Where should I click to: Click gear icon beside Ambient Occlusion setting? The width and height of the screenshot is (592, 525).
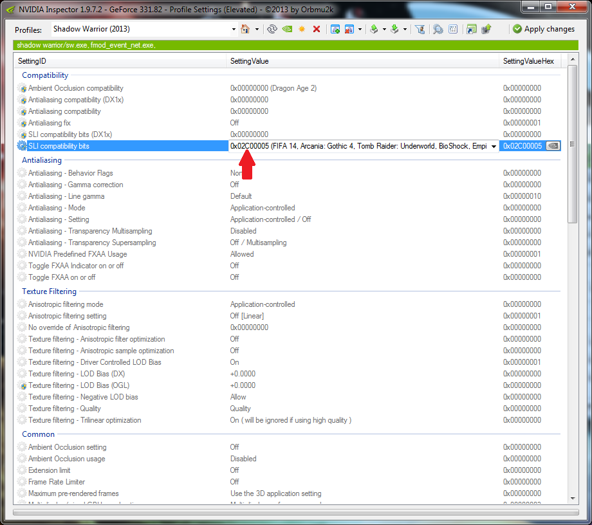[x=23, y=447]
